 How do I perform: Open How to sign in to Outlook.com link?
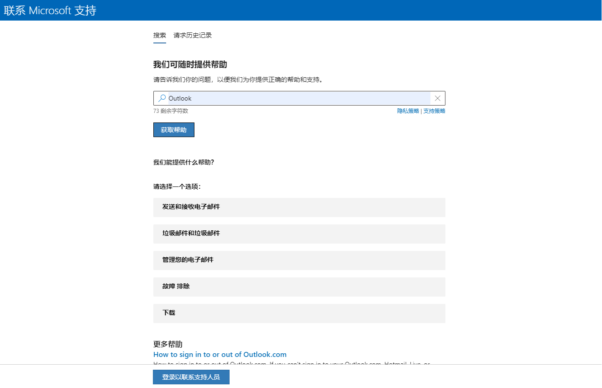(220, 355)
